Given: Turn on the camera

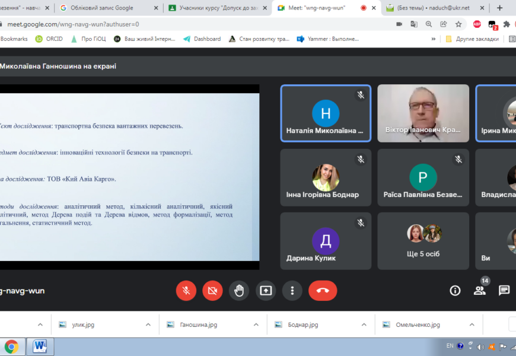Looking at the screenshot, I should tap(212, 291).
